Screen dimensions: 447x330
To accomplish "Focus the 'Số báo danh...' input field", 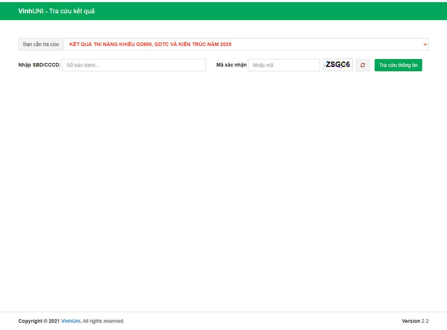I will pyautogui.click(x=134, y=65).
